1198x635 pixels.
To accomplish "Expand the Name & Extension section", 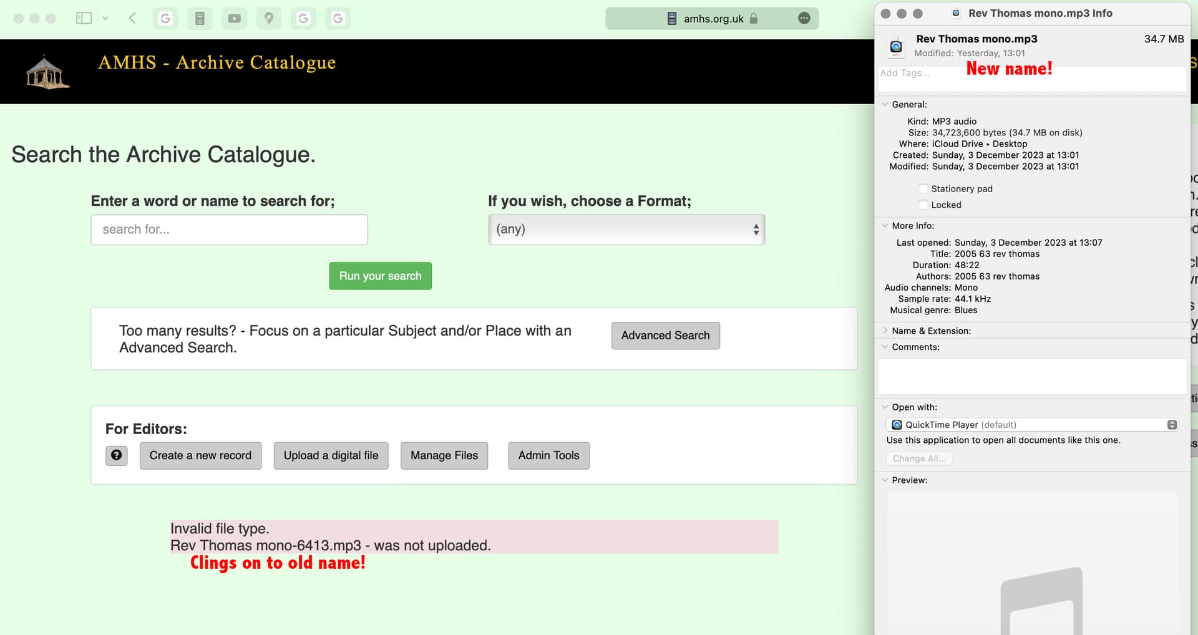I will (x=885, y=331).
